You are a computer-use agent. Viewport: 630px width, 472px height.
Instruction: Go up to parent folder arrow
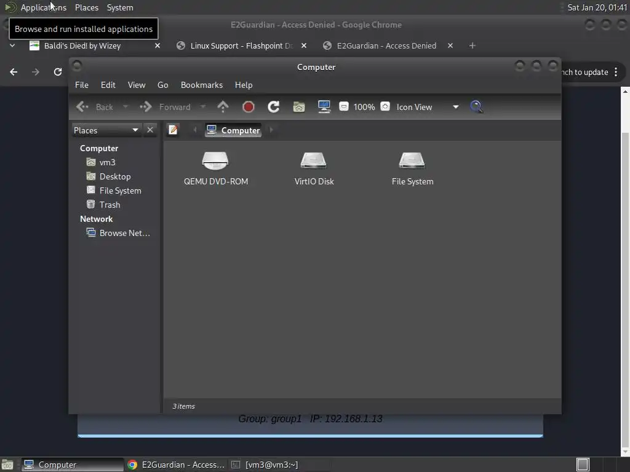pyautogui.click(x=223, y=107)
